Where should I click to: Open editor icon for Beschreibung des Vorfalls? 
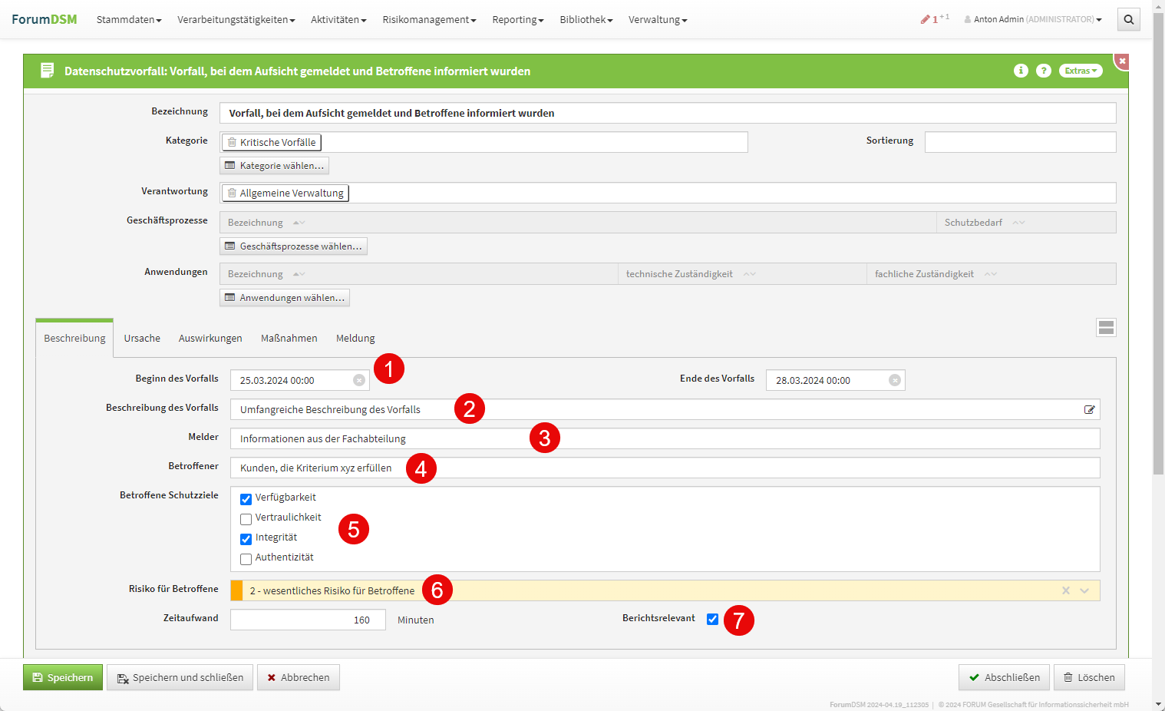pyautogui.click(x=1089, y=409)
